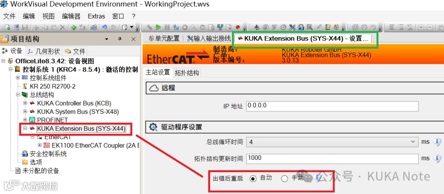Click the bug debug toolbar icon
Viewport: 444px width, 194px height.
(x=202, y=28)
